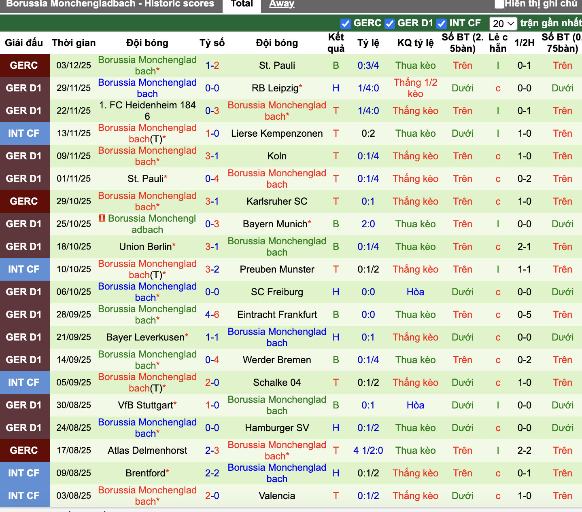Open Borussia Monchengladbach link in Valencia row
The width and height of the screenshot is (582, 512).
(x=147, y=496)
